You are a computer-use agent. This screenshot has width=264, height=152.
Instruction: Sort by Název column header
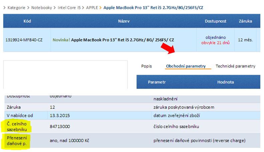(x=124, y=21)
